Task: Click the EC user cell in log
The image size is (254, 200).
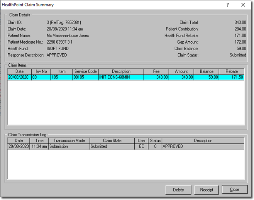Action: click(141, 146)
